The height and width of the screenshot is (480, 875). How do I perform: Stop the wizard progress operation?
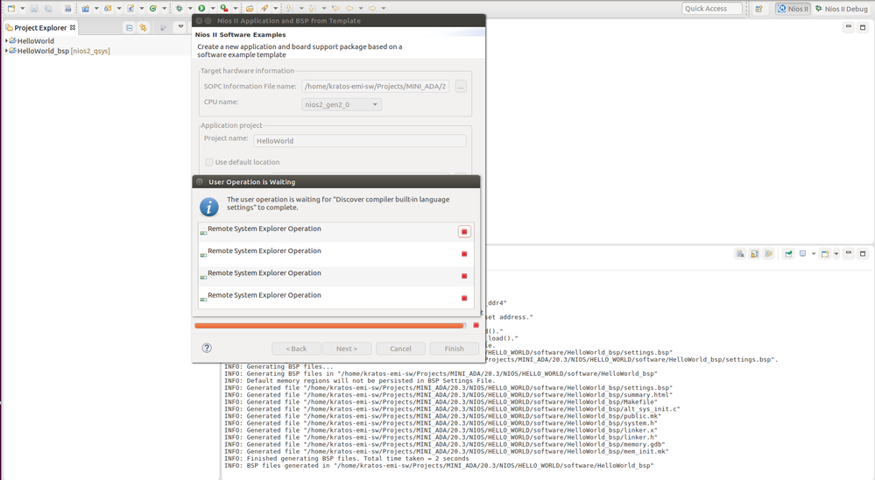476,325
